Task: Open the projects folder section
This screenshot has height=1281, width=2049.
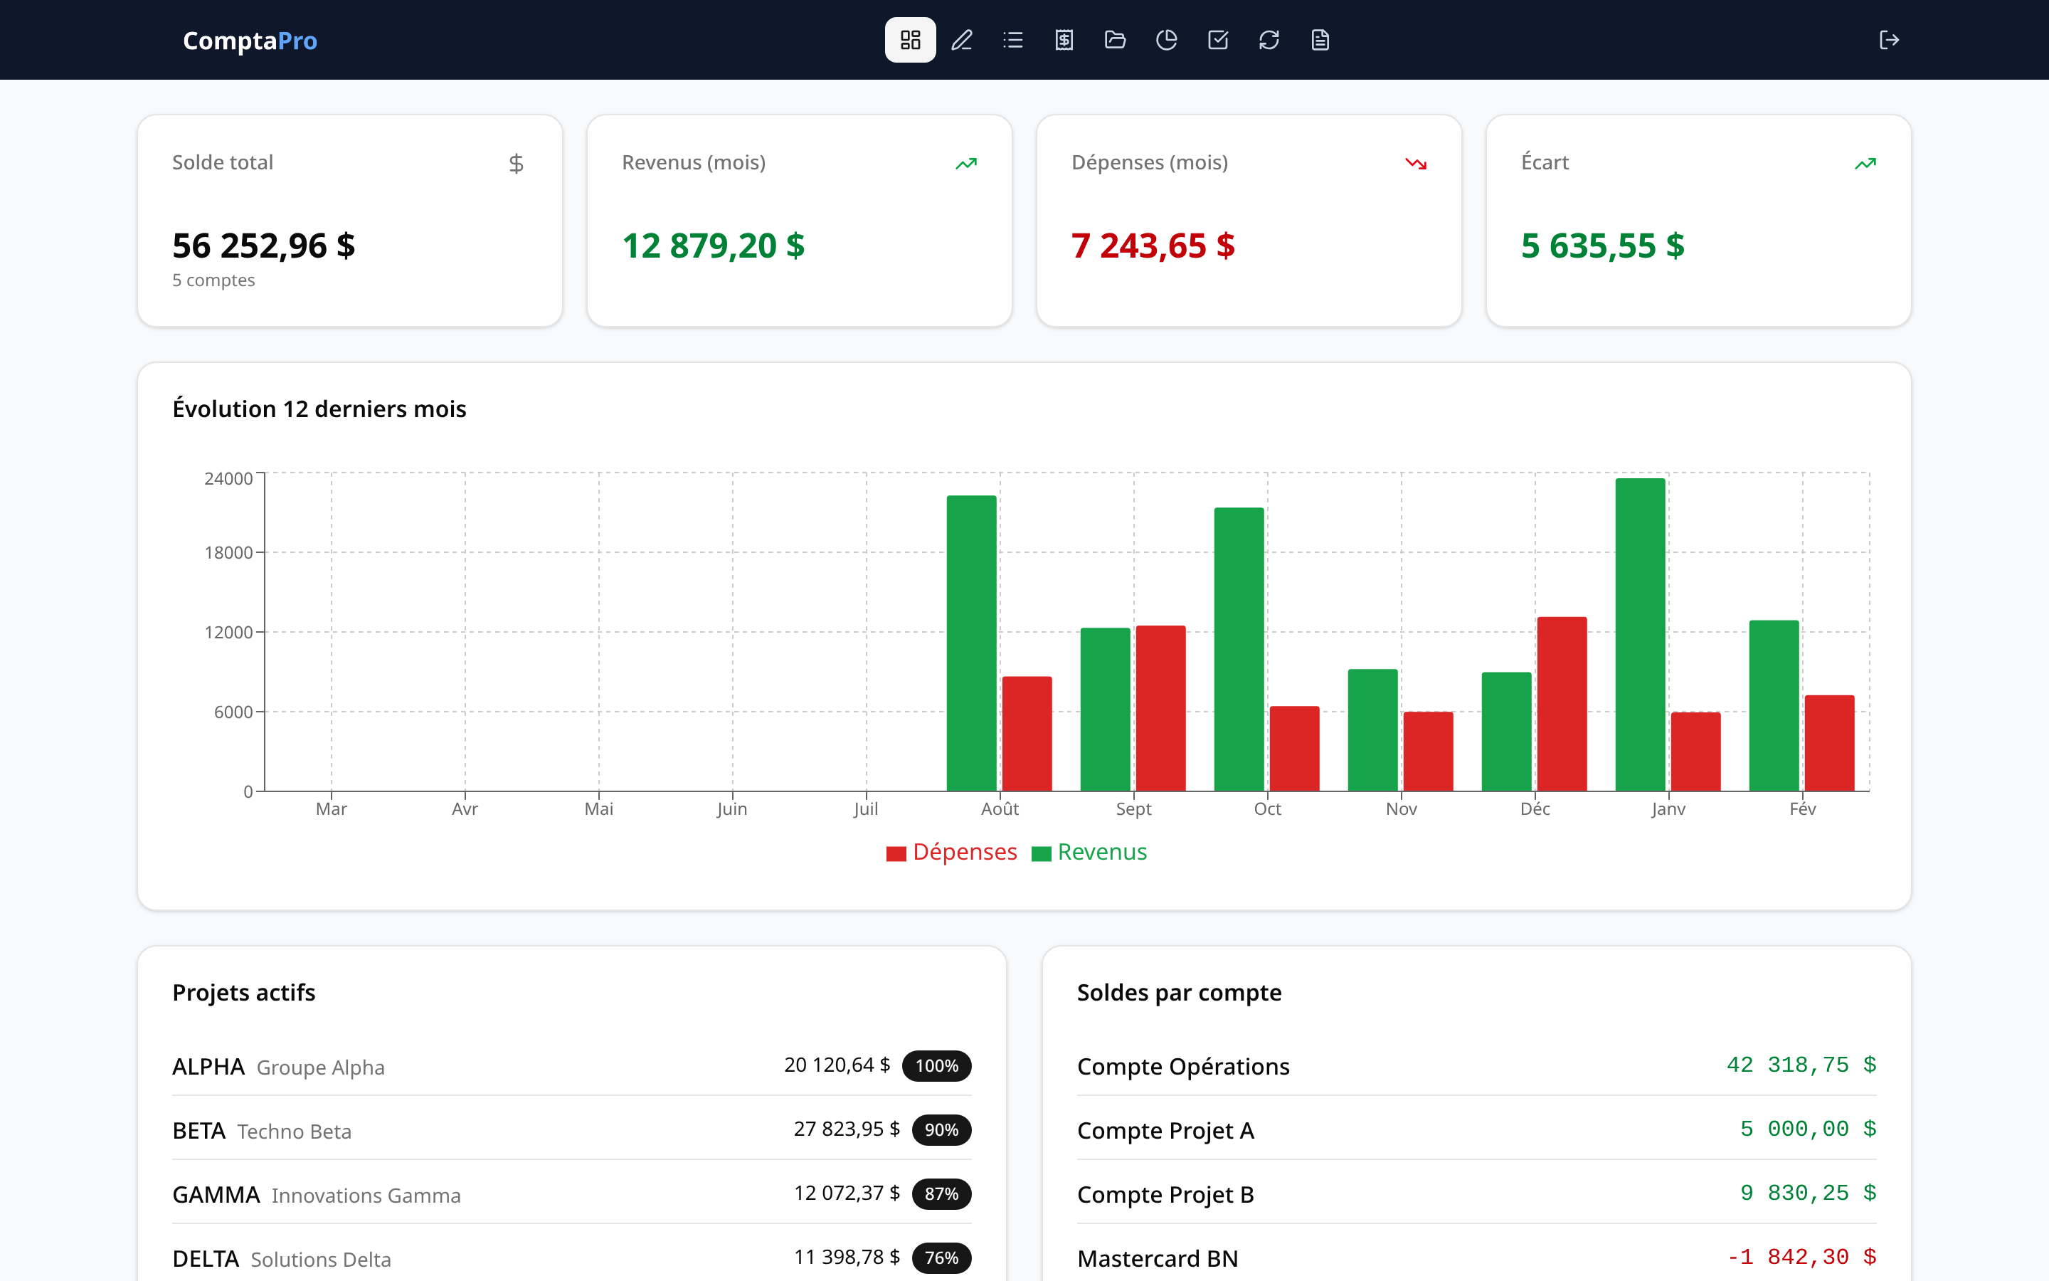Action: click(x=1115, y=40)
